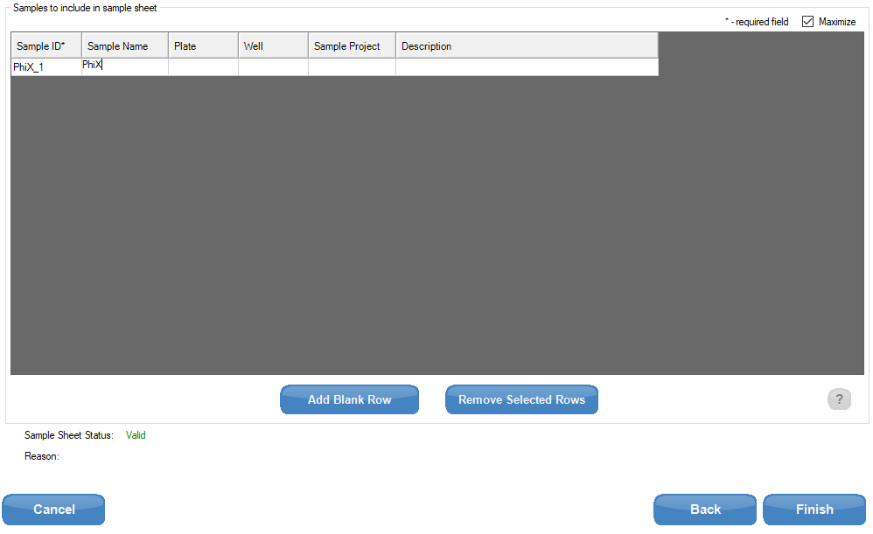Viewport: 873px width, 534px height.
Task: Click the Description column header
Action: click(x=526, y=46)
